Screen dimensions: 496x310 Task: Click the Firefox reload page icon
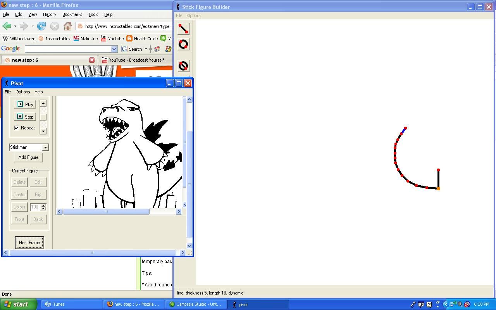[x=41, y=26]
